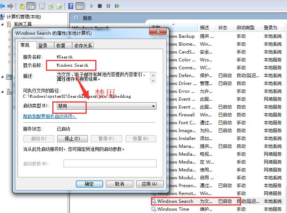Click the 服务 pane header

[87, 18]
